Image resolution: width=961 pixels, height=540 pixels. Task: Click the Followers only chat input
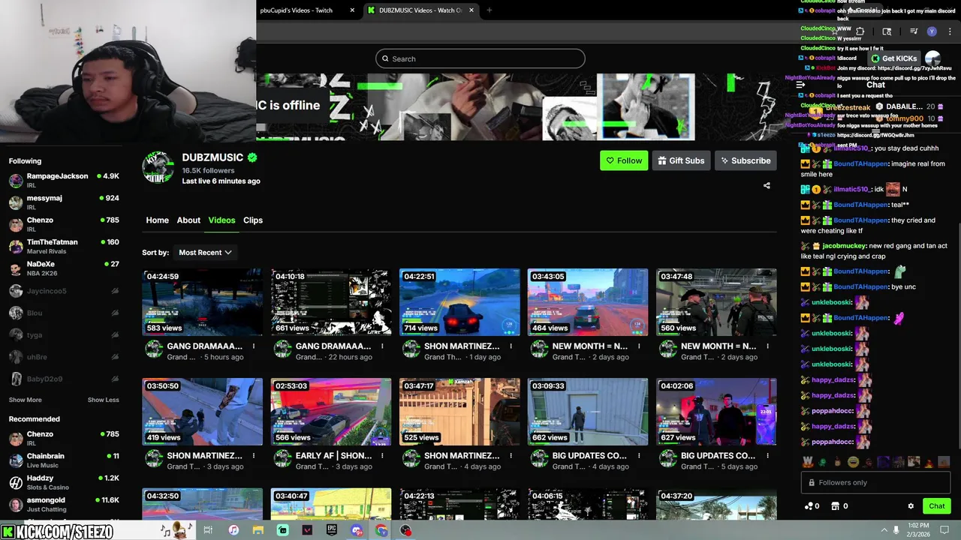pos(877,483)
